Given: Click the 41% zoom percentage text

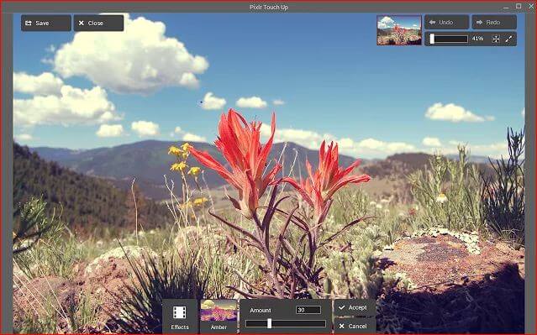Looking at the screenshot, I should click(477, 39).
